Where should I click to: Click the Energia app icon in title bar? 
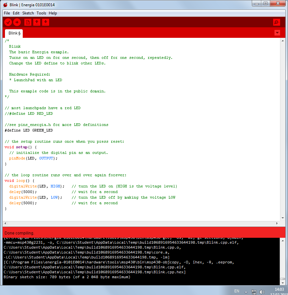click(6, 5)
